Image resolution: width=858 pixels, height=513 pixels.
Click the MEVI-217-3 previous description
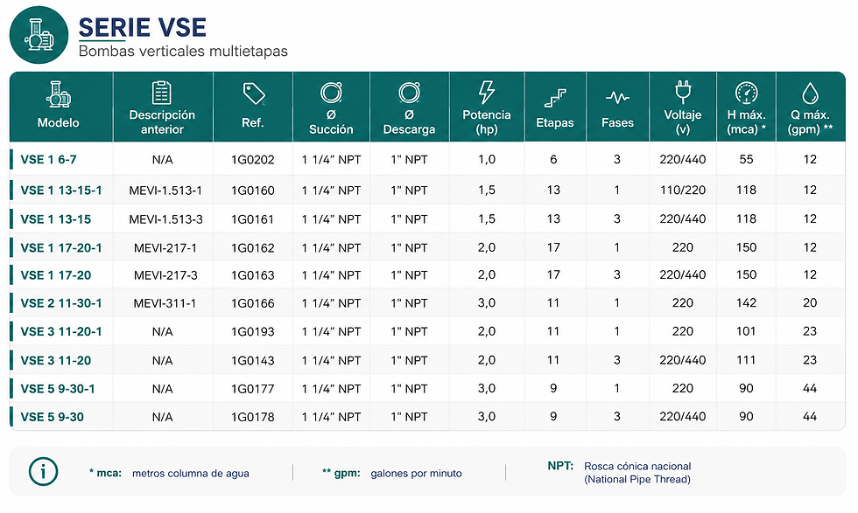tap(165, 274)
